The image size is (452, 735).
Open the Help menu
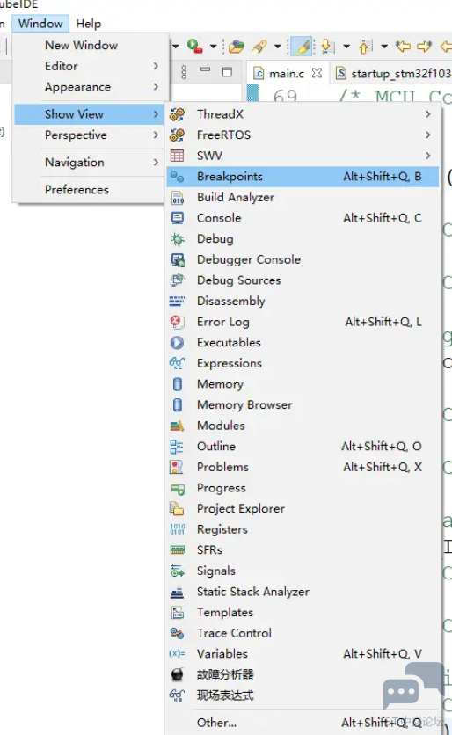pyautogui.click(x=88, y=24)
